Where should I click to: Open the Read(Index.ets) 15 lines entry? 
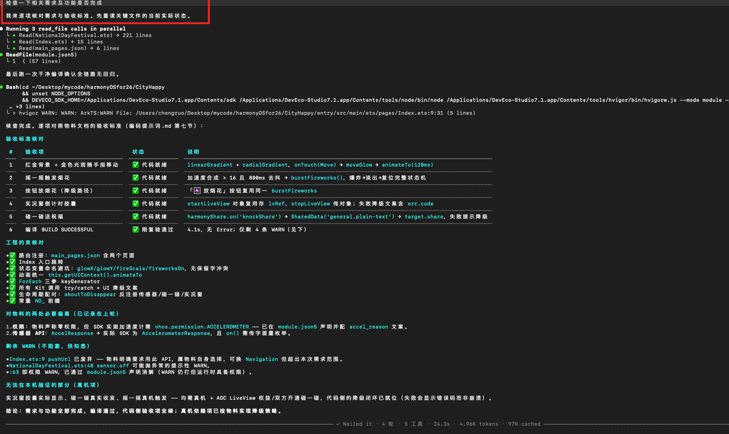61,42
